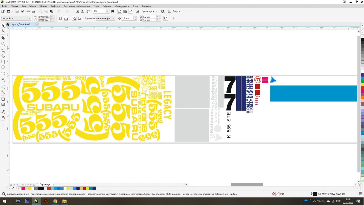Image resolution: width=364 pixels, height=205 pixels.
Task: Expand the Привязать к dropdown
Action: [x=156, y=11]
